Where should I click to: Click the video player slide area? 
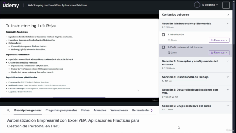click(79, 58)
